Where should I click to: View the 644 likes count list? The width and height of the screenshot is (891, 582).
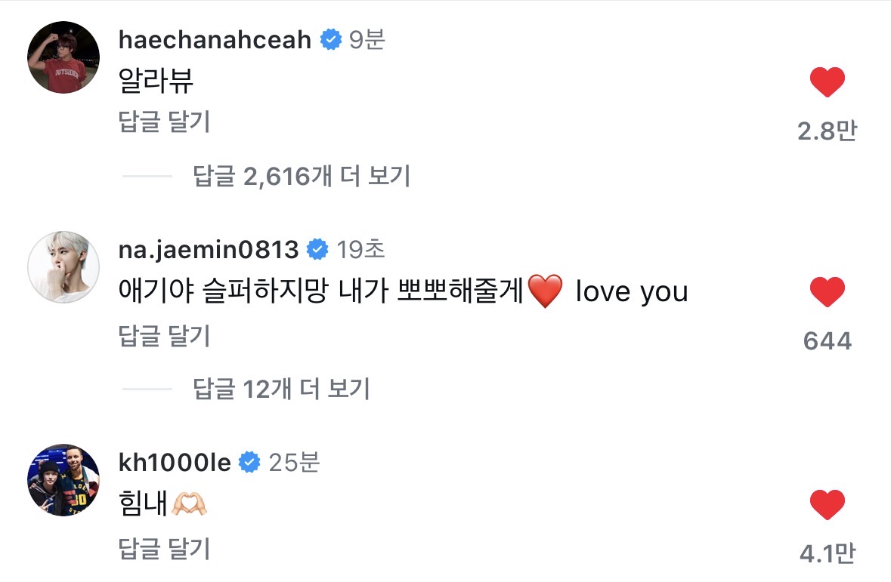827,341
